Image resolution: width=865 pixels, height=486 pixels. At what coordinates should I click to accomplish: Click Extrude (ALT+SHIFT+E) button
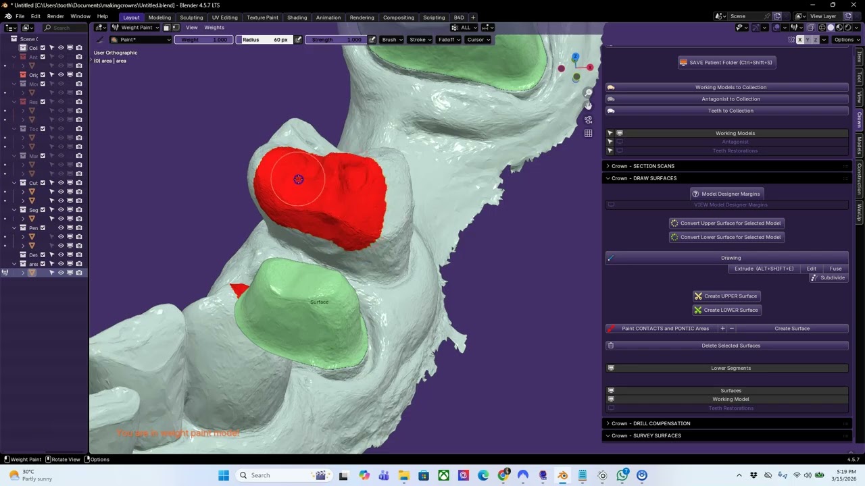coord(764,269)
